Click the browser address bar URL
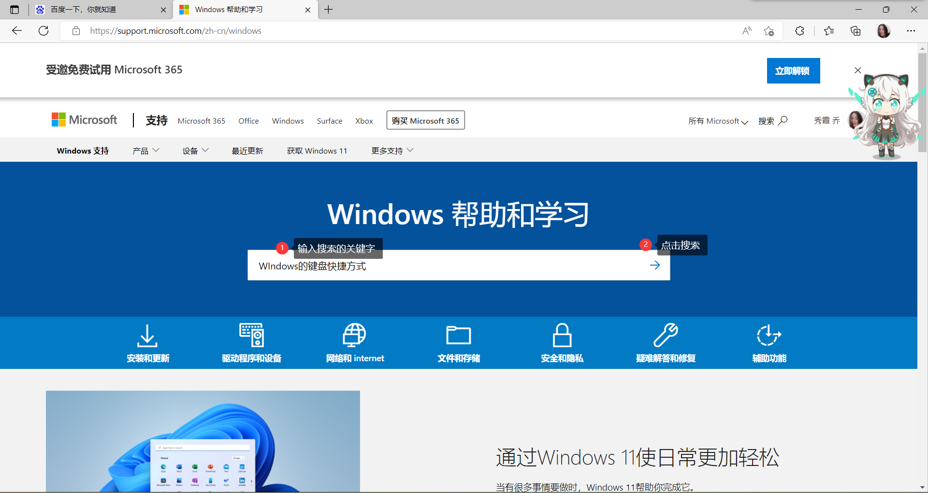 point(176,31)
